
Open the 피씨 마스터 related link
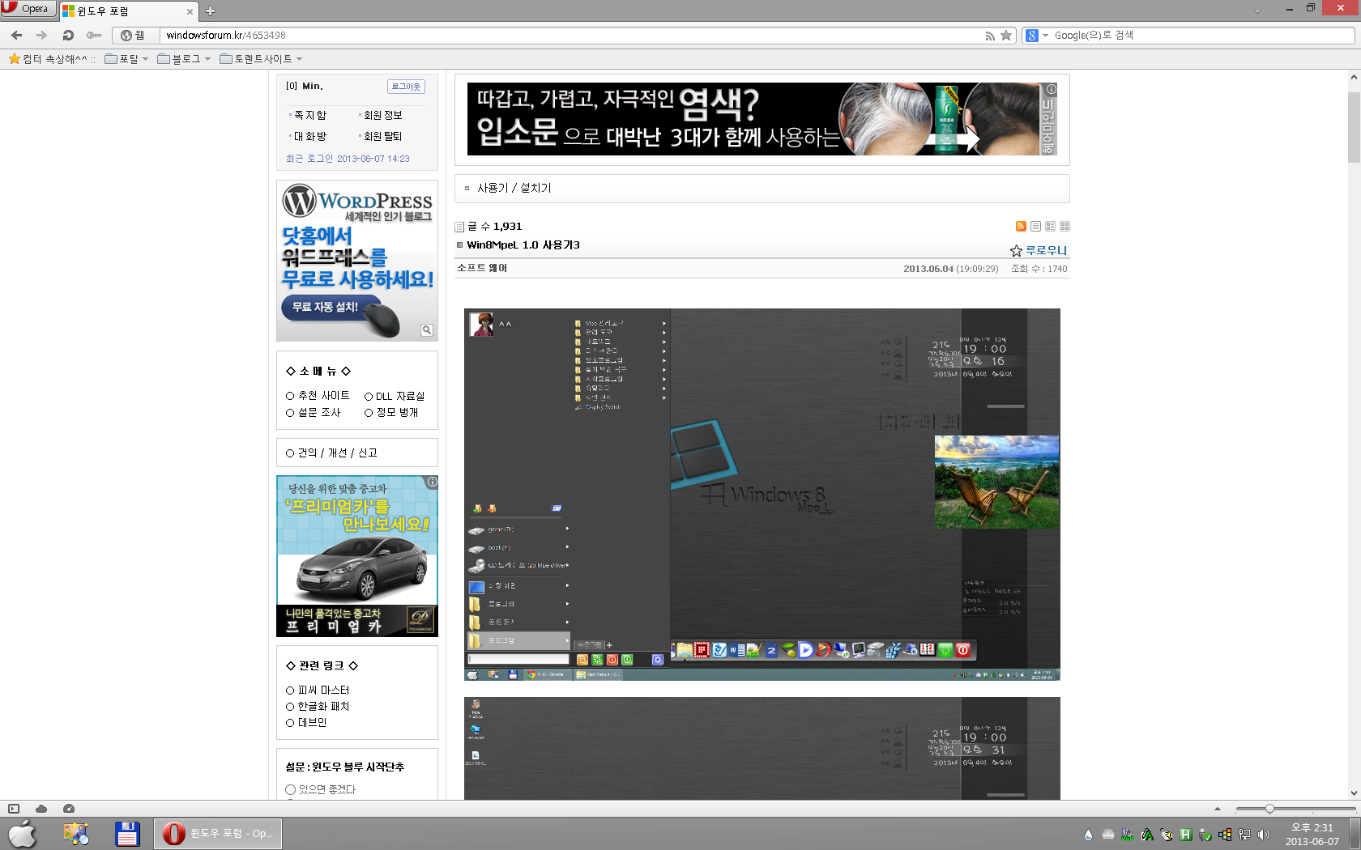tap(323, 690)
